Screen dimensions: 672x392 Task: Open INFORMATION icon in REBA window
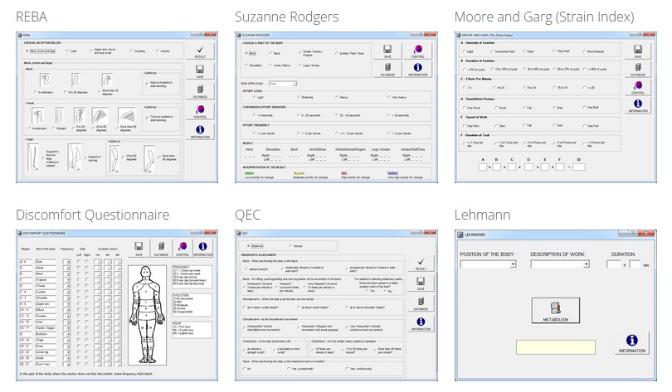200,131
